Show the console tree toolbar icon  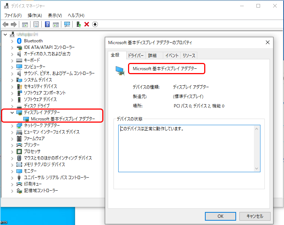25,24
